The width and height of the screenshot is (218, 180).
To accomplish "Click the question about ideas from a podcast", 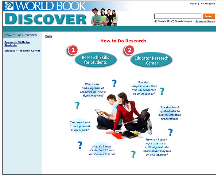I will [x=80, y=126].
